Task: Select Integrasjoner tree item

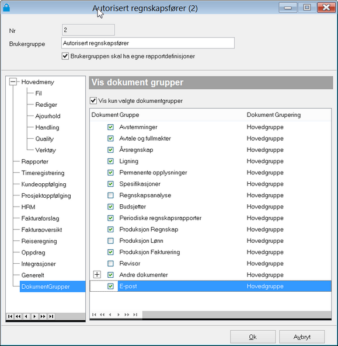Action: pos(39,264)
